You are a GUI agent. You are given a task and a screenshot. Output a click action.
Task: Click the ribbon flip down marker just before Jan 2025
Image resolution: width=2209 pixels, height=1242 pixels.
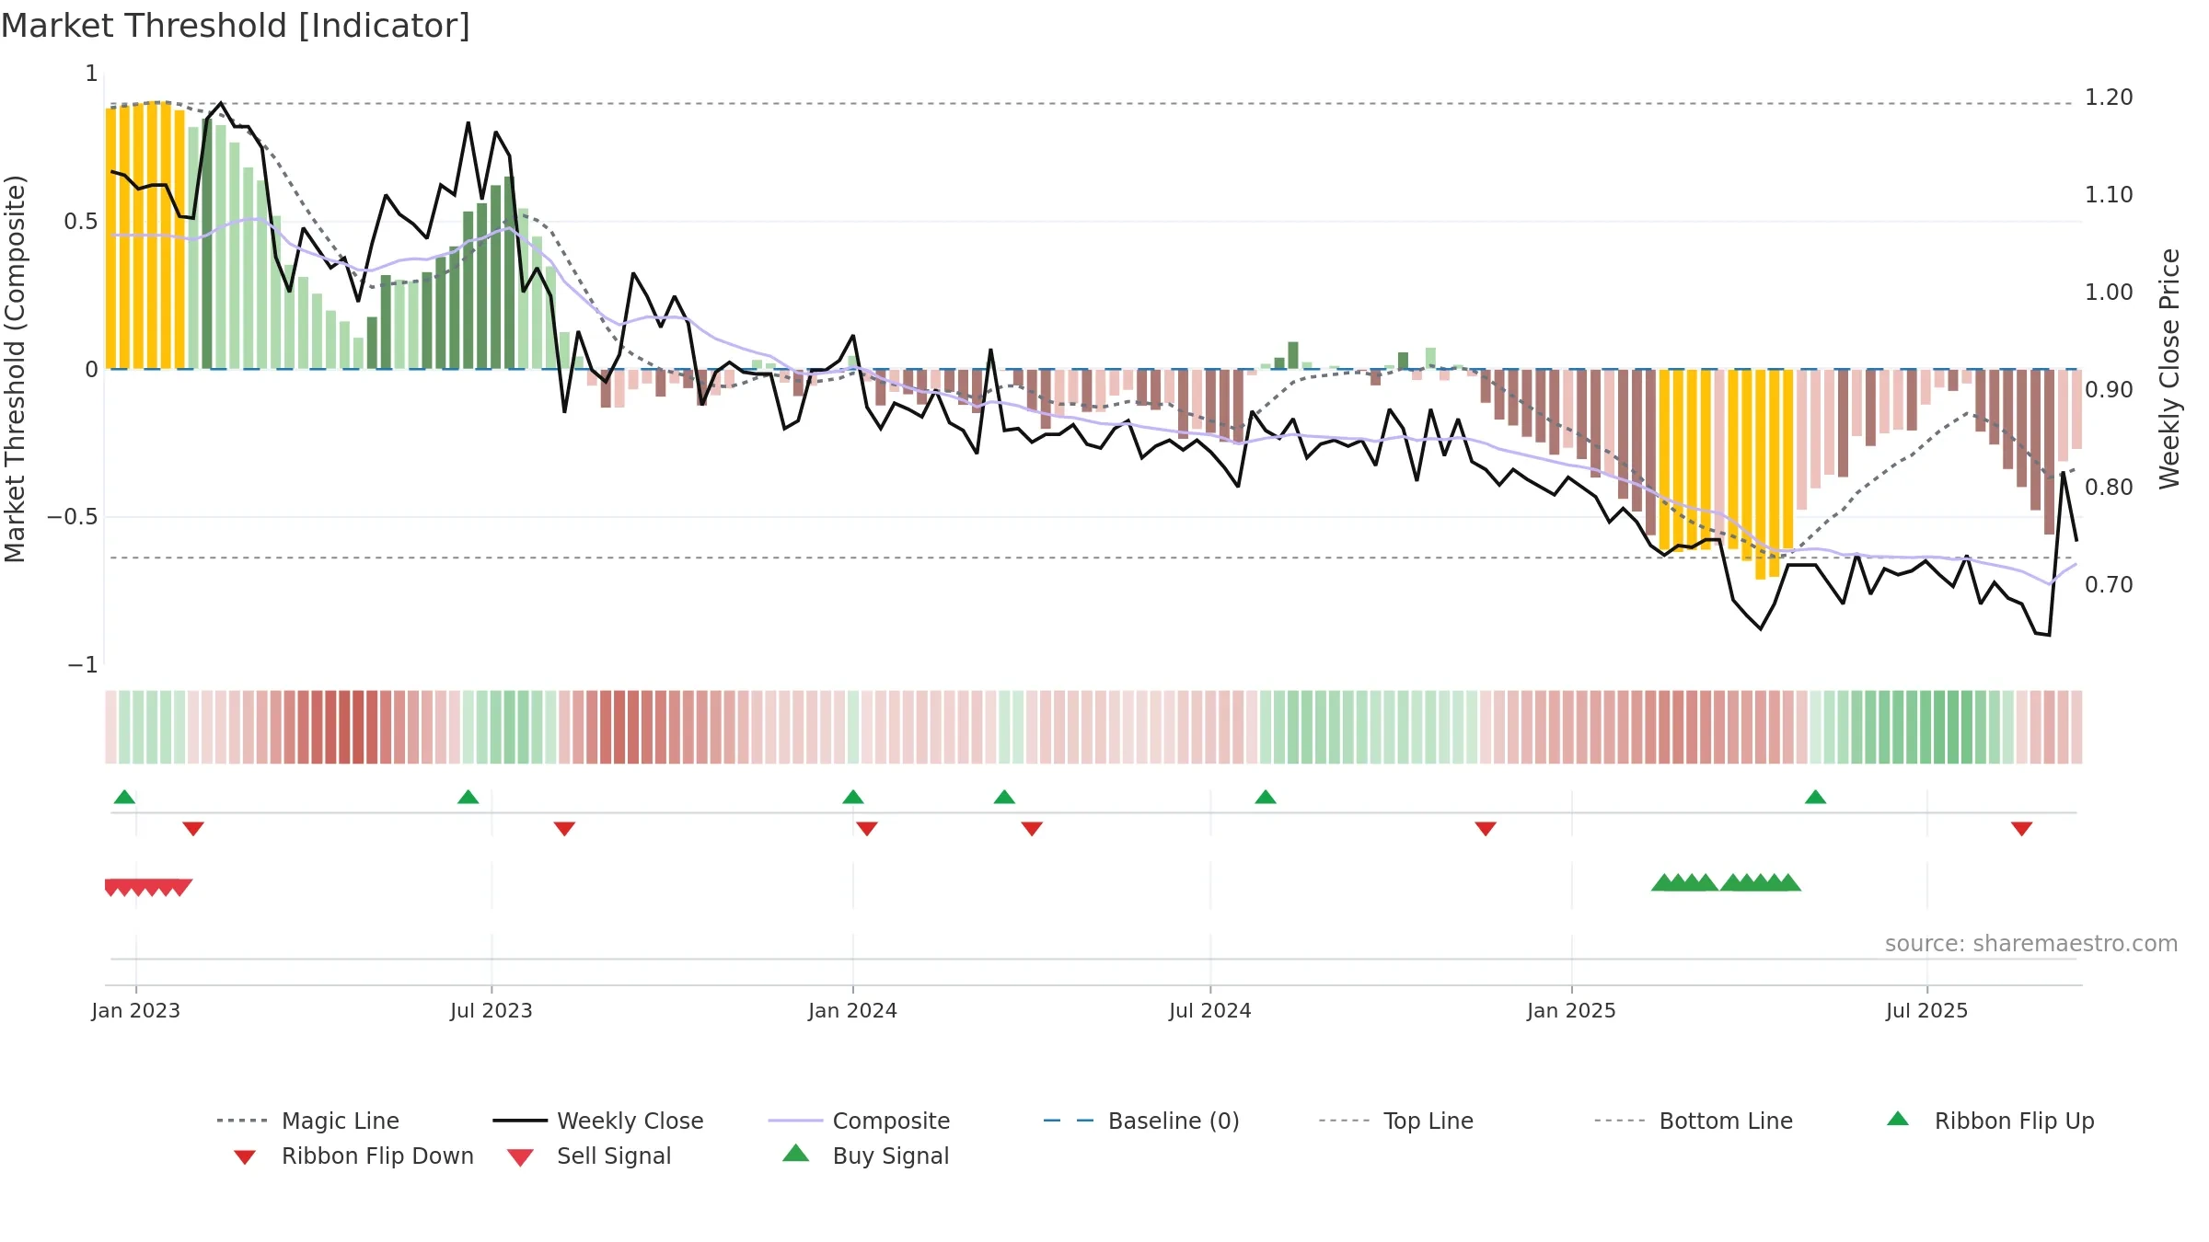coord(1486,829)
